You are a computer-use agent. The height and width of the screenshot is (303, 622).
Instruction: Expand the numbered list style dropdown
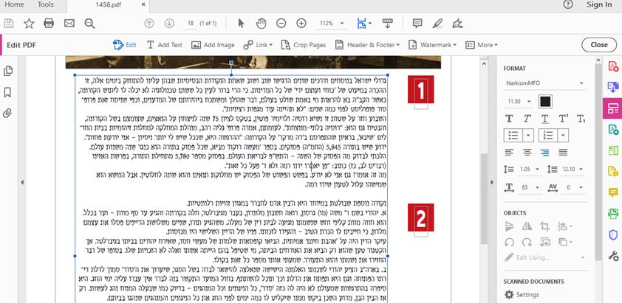[564, 136]
